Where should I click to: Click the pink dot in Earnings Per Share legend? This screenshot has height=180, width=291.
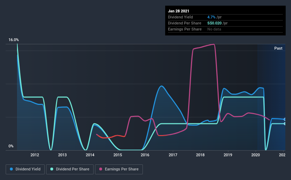click(x=101, y=169)
